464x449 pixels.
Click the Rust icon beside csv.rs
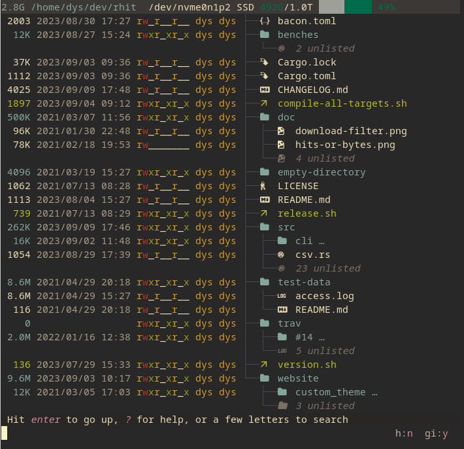281,255
